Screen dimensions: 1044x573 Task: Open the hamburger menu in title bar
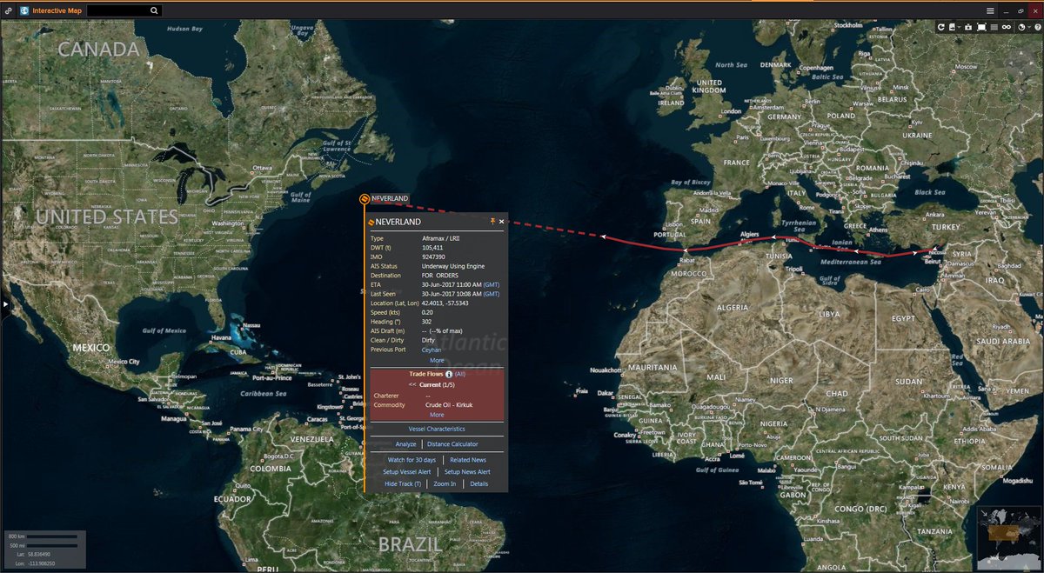990,10
